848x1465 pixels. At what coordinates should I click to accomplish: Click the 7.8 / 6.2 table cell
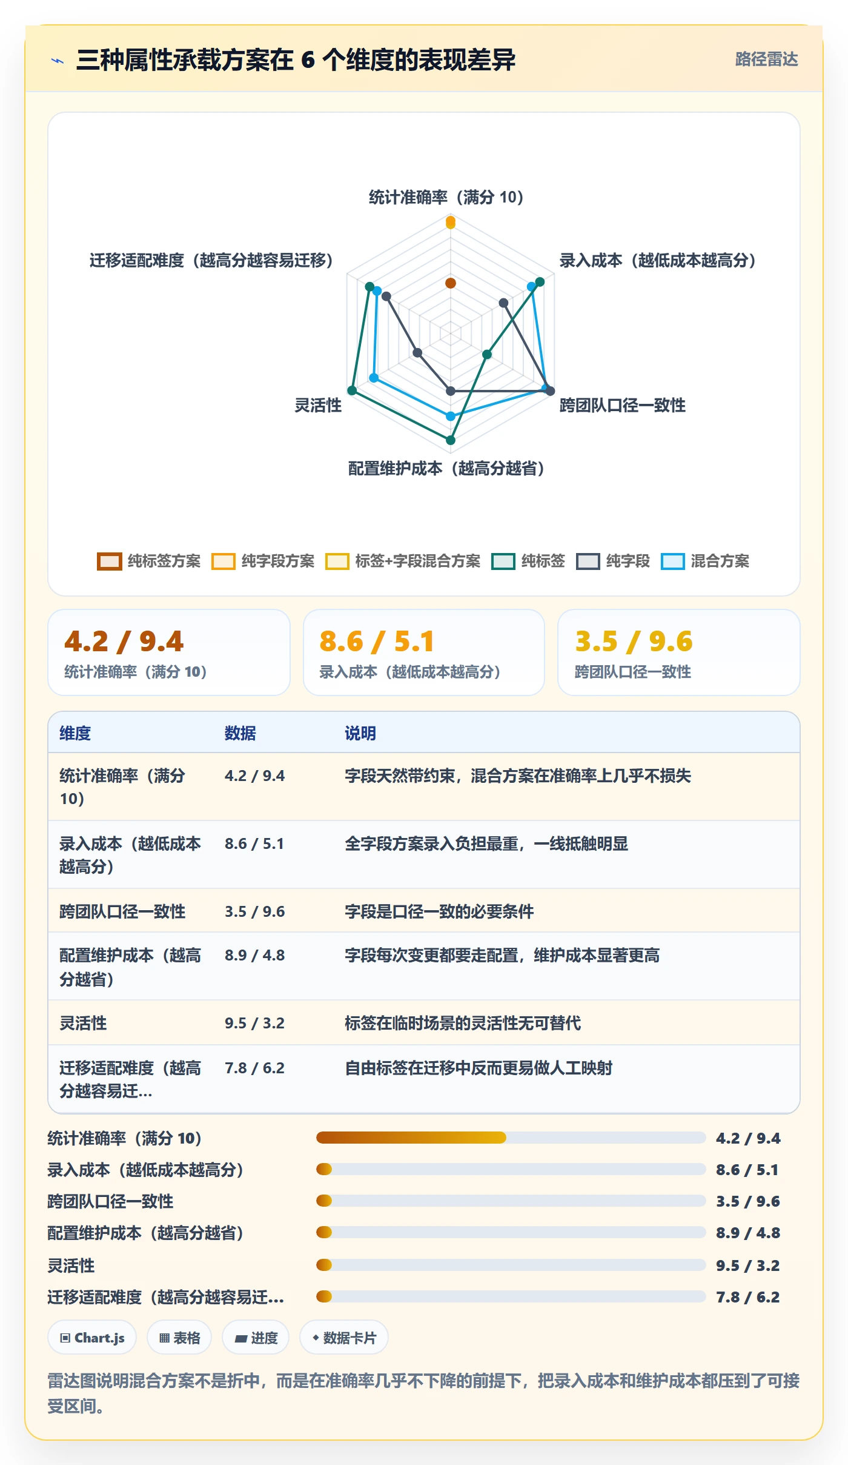(254, 1068)
